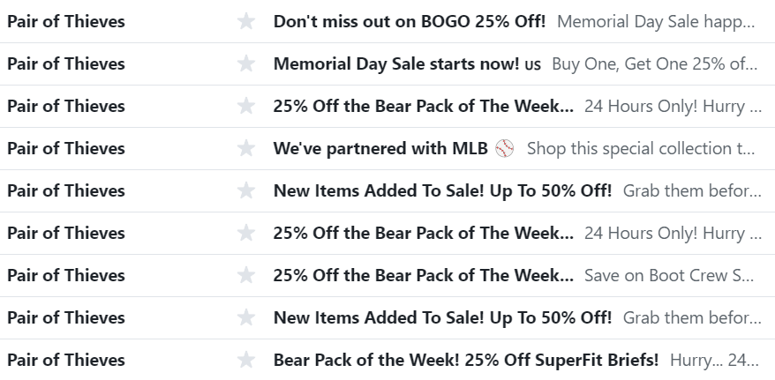Click the "Buy One, Get One 25%" preview text
775x380 pixels.
(654, 63)
